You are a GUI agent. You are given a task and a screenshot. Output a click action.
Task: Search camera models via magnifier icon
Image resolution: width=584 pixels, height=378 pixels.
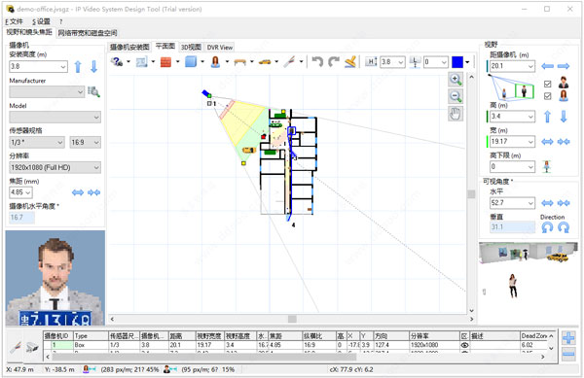93,91
